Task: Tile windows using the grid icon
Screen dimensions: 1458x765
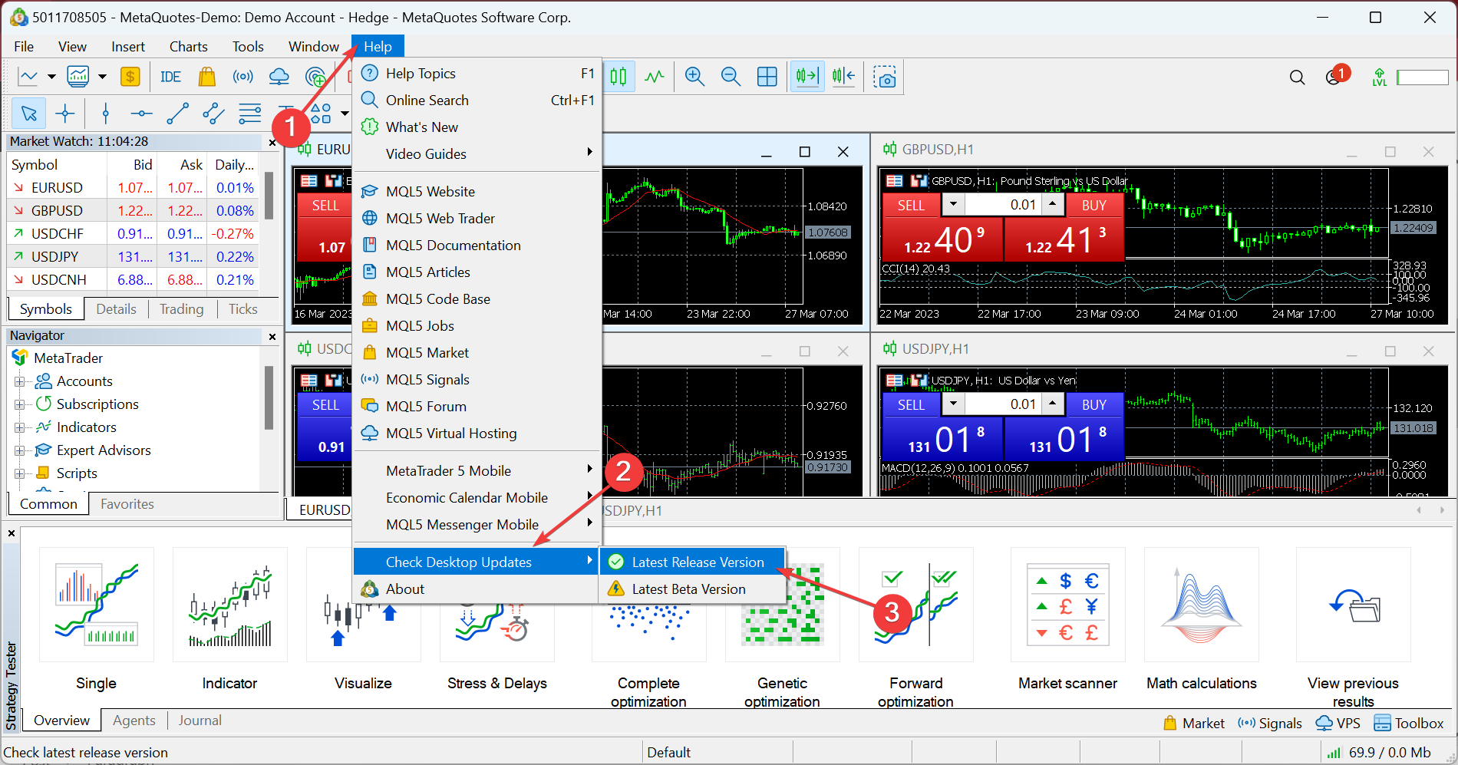Action: point(767,77)
